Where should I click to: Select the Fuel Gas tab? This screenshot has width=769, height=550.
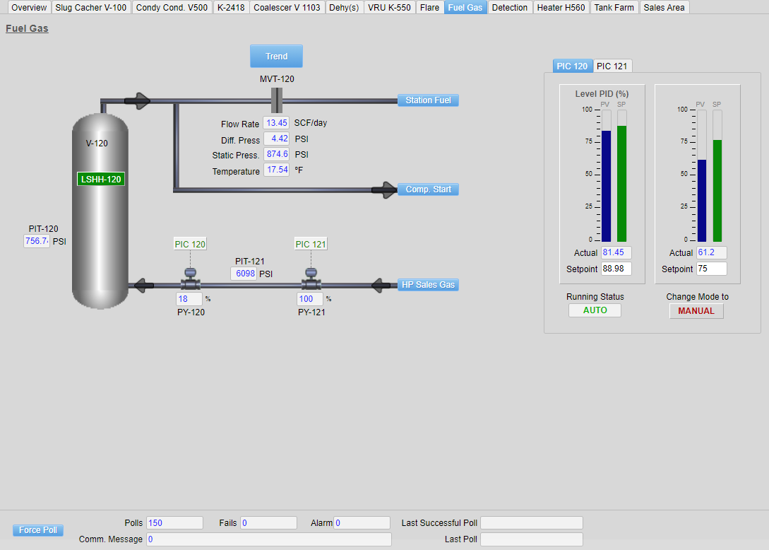[x=465, y=7]
